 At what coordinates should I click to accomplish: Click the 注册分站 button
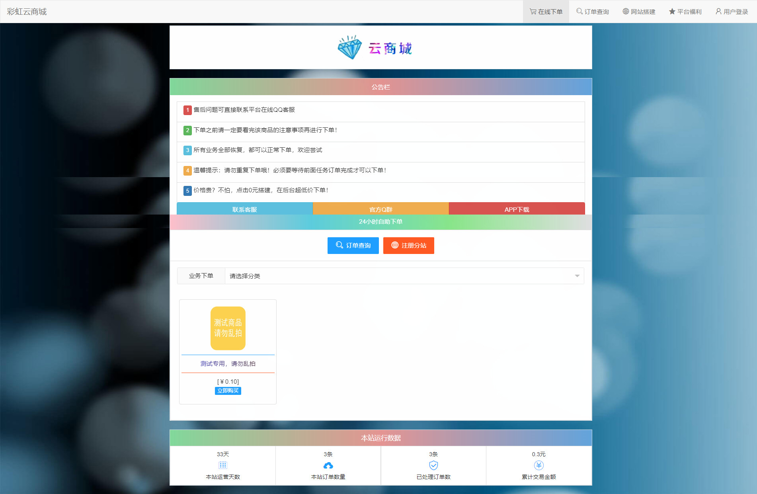pyautogui.click(x=408, y=246)
